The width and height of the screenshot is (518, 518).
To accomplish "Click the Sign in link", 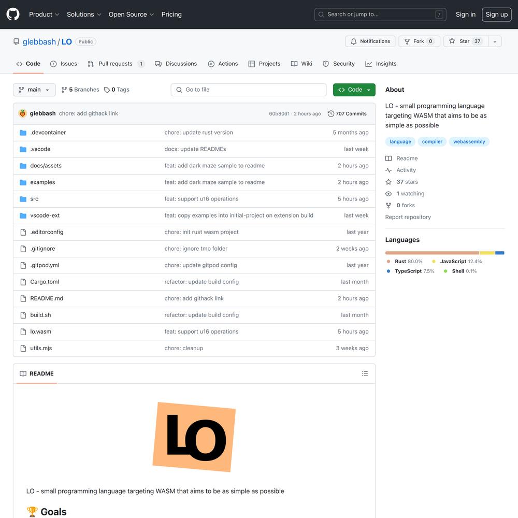I will click(x=466, y=14).
